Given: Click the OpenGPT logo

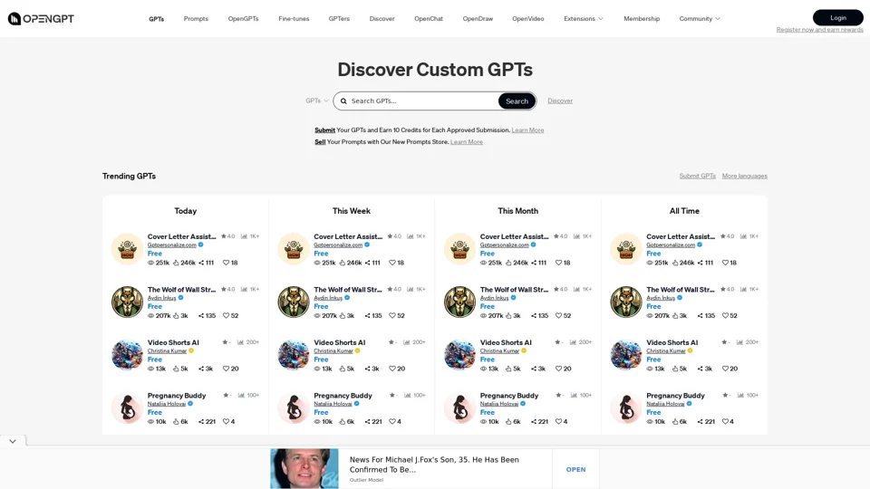Looking at the screenshot, I should (x=41, y=19).
